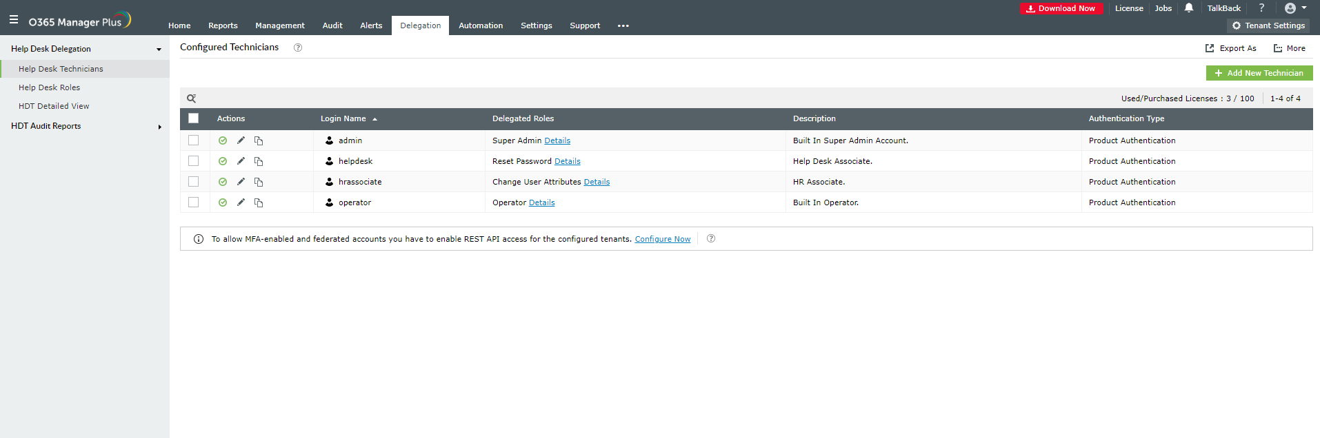Open the table search magnifier icon
Screen dimensions: 1320x438
click(x=192, y=98)
